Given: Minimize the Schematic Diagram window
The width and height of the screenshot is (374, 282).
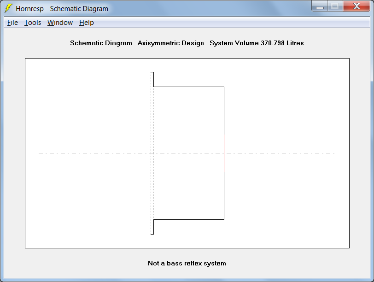Looking at the screenshot, I should click(320, 6).
